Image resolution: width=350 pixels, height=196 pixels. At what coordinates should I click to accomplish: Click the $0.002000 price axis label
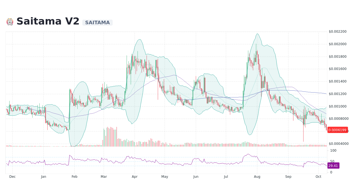[338, 44]
